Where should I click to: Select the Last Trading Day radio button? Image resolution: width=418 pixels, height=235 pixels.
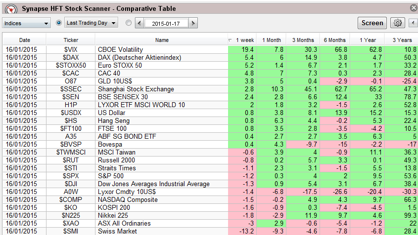tap(59, 23)
